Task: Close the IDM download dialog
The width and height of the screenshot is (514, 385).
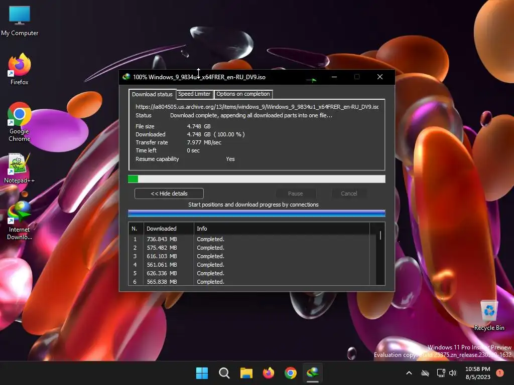Action: coord(380,77)
